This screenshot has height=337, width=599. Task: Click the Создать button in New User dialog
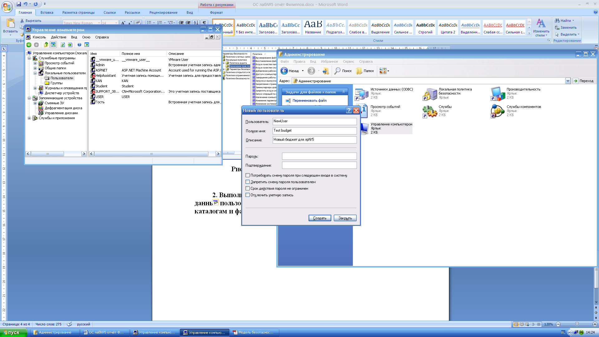(x=320, y=218)
